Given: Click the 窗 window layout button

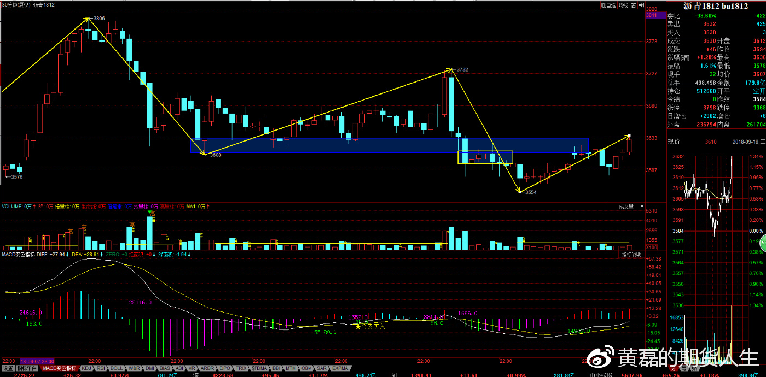Looking at the screenshot, I should pyautogui.click(x=633, y=5).
